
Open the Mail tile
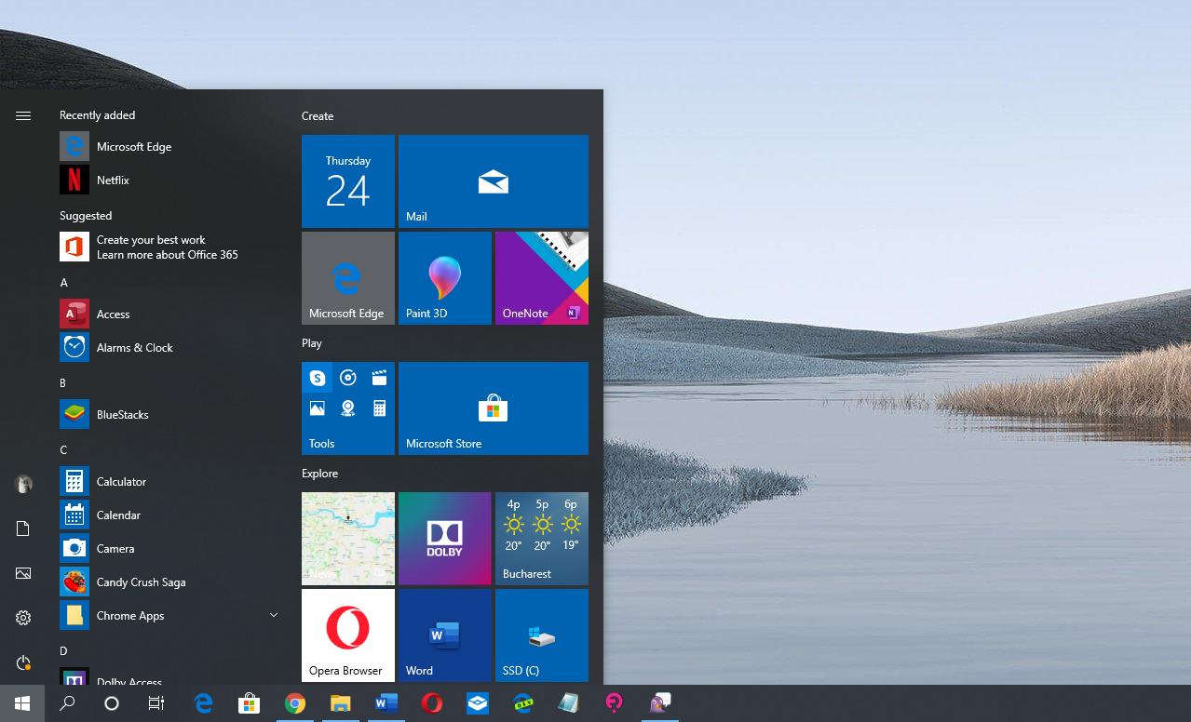coord(494,181)
